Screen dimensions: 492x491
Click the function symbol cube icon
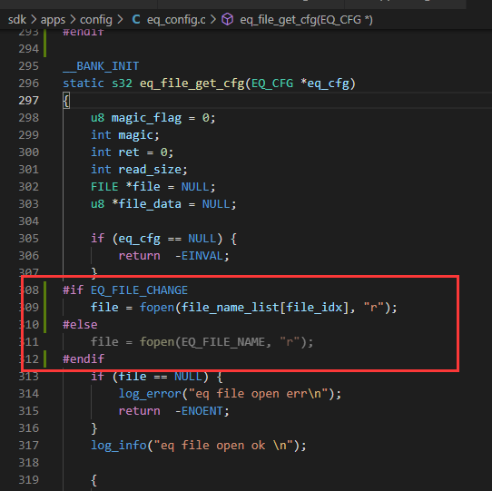pyautogui.click(x=227, y=19)
